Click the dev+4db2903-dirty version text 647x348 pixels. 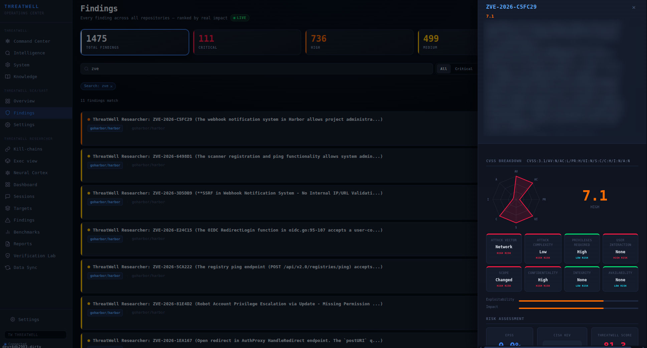point(22,346)
